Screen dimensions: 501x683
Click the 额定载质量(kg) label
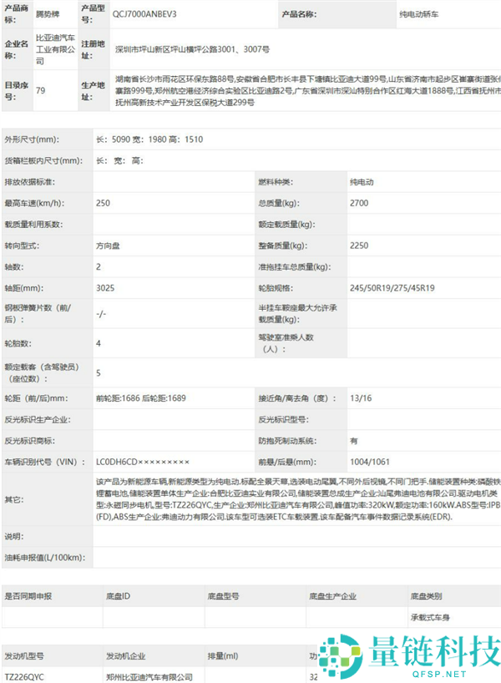tap(286, 225)
